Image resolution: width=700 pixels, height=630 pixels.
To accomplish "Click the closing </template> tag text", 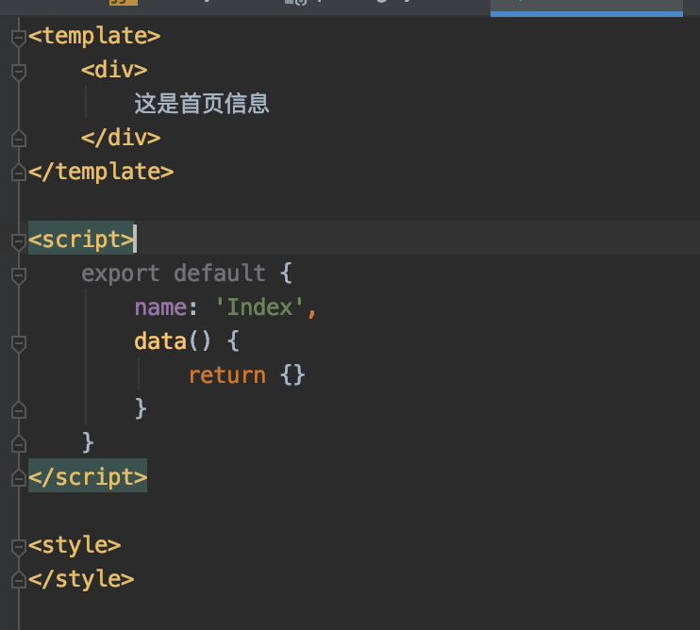I will click(101, 173).
